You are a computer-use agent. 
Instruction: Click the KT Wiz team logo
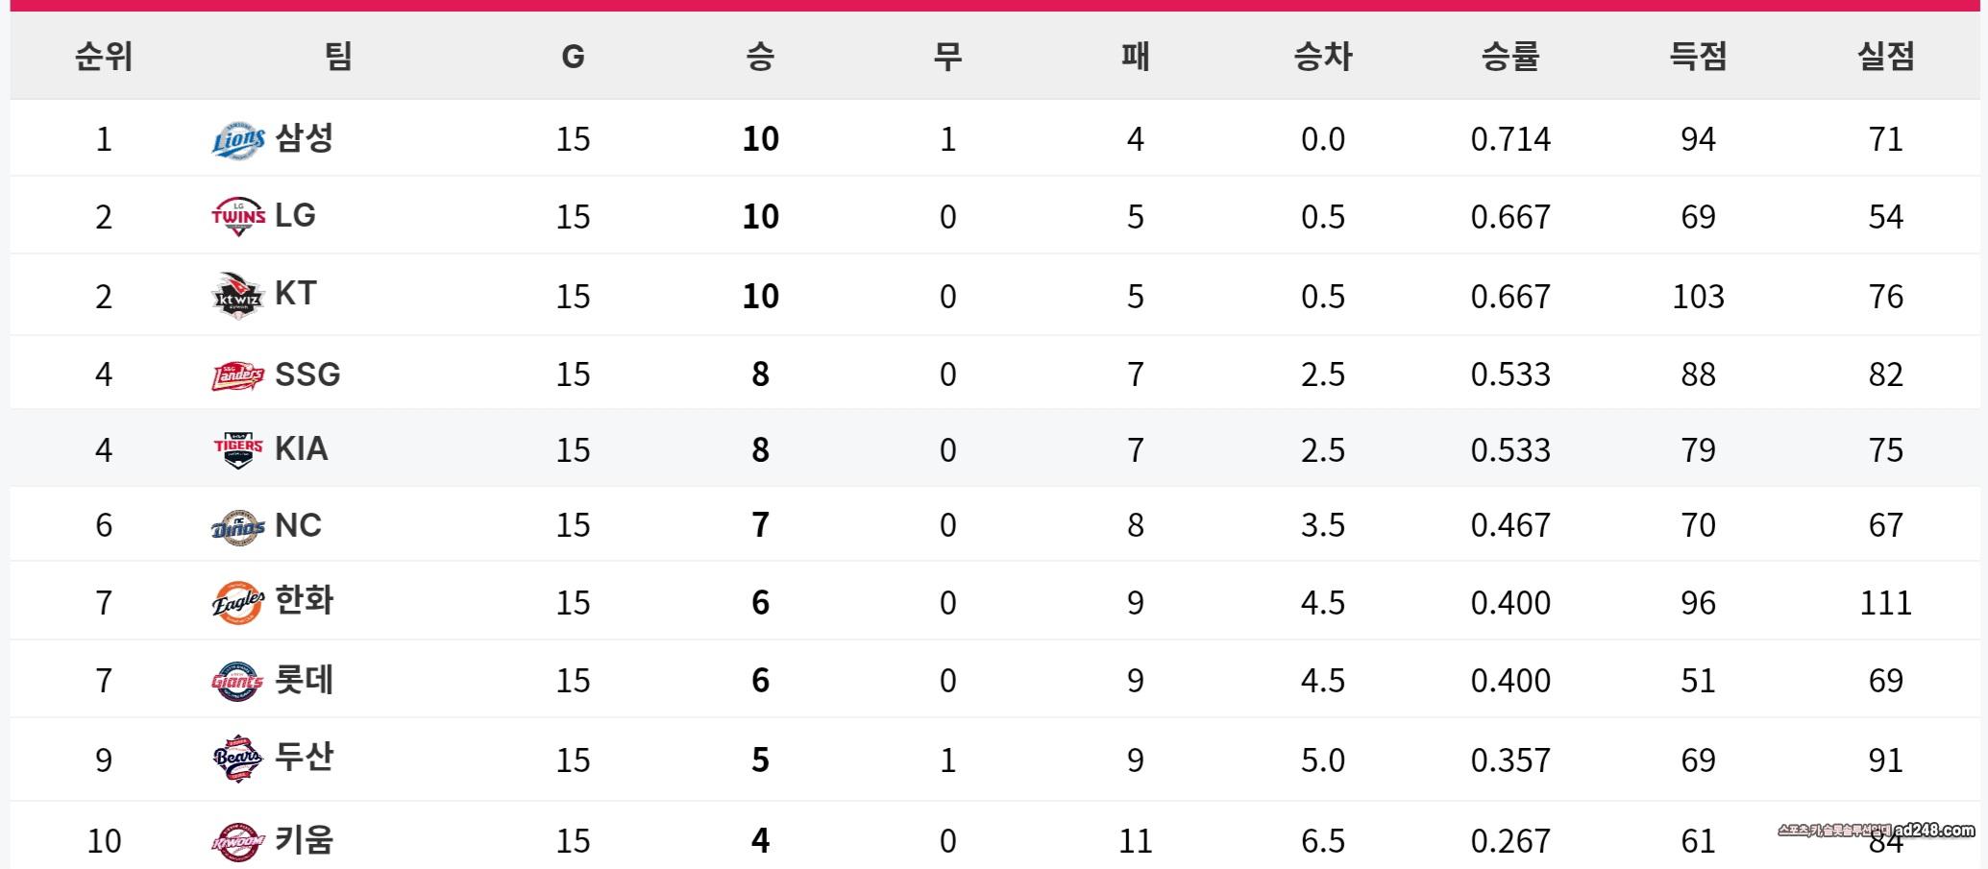(x=237, y=296)
